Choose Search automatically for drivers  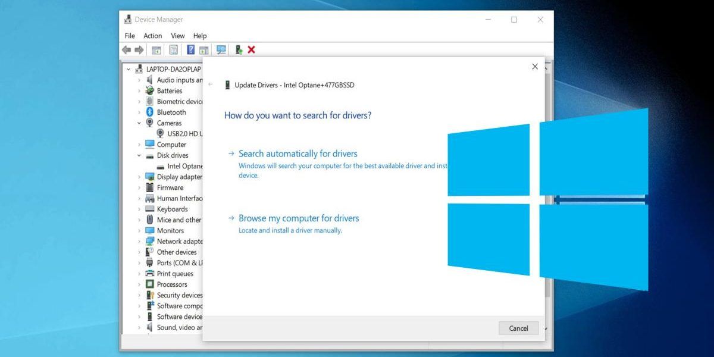point(298,154)
